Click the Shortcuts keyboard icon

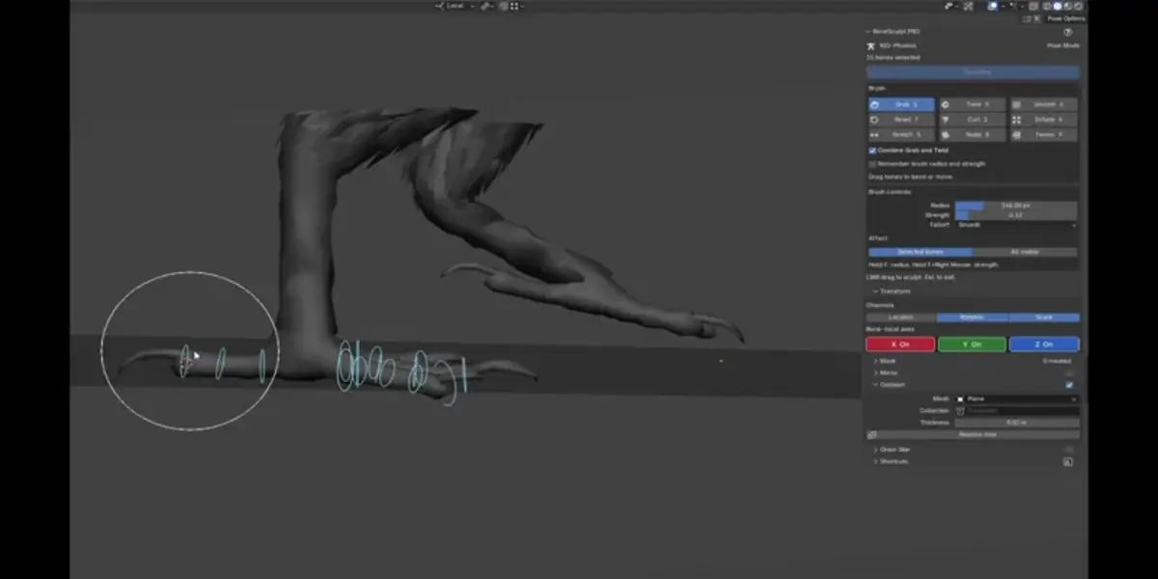1068,461
